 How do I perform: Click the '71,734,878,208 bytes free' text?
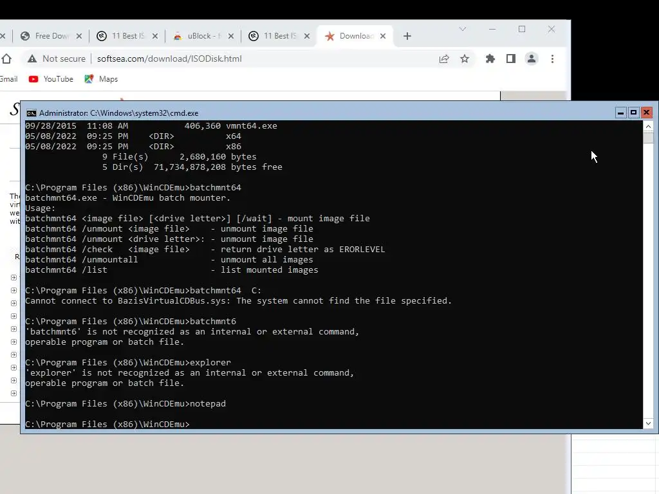tap(218, 167)
